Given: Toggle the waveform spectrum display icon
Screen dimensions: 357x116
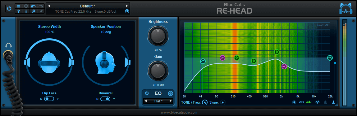Looking at the screenshot, I should (317, 102).
